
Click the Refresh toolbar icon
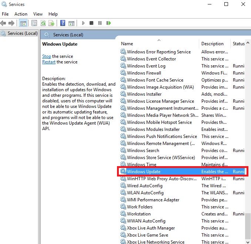point(43,23)
